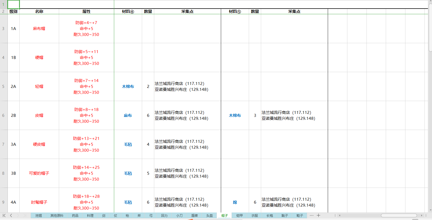Screen dimensions: 432x220
Task: Select the 靴子 sheet tab
Action: click(x=285, y=215)
